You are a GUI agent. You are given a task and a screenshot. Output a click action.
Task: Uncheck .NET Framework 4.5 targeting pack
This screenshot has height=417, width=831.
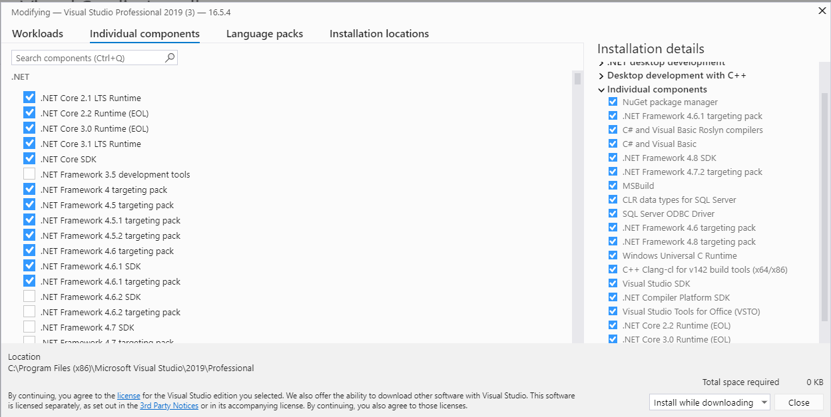pos(29,204)
